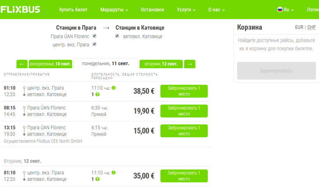
Task: Click info icon on Tuesday 11:10 duration
Action: tap(114, 173)
